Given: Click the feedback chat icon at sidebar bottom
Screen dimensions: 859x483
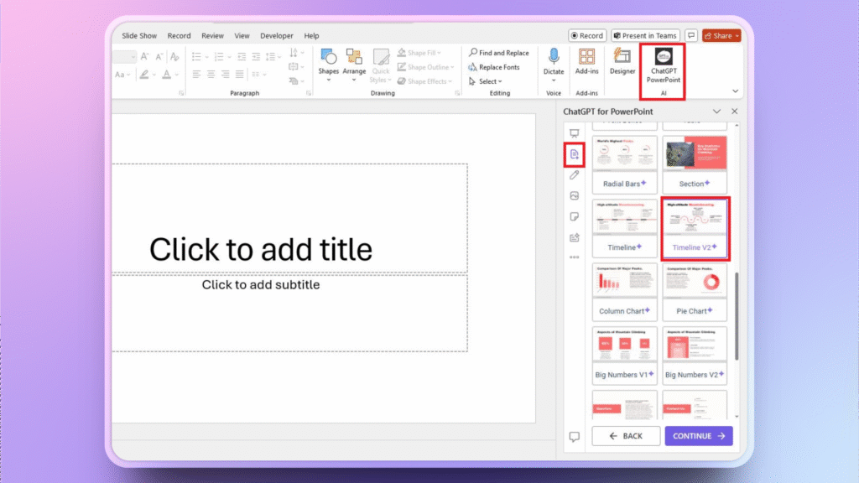Looking at the screenshot, I should 574,437.
